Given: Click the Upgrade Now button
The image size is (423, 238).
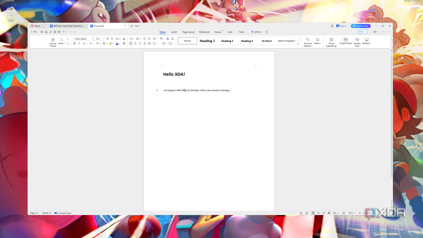Looking at the screenshot, I should 360,26.
